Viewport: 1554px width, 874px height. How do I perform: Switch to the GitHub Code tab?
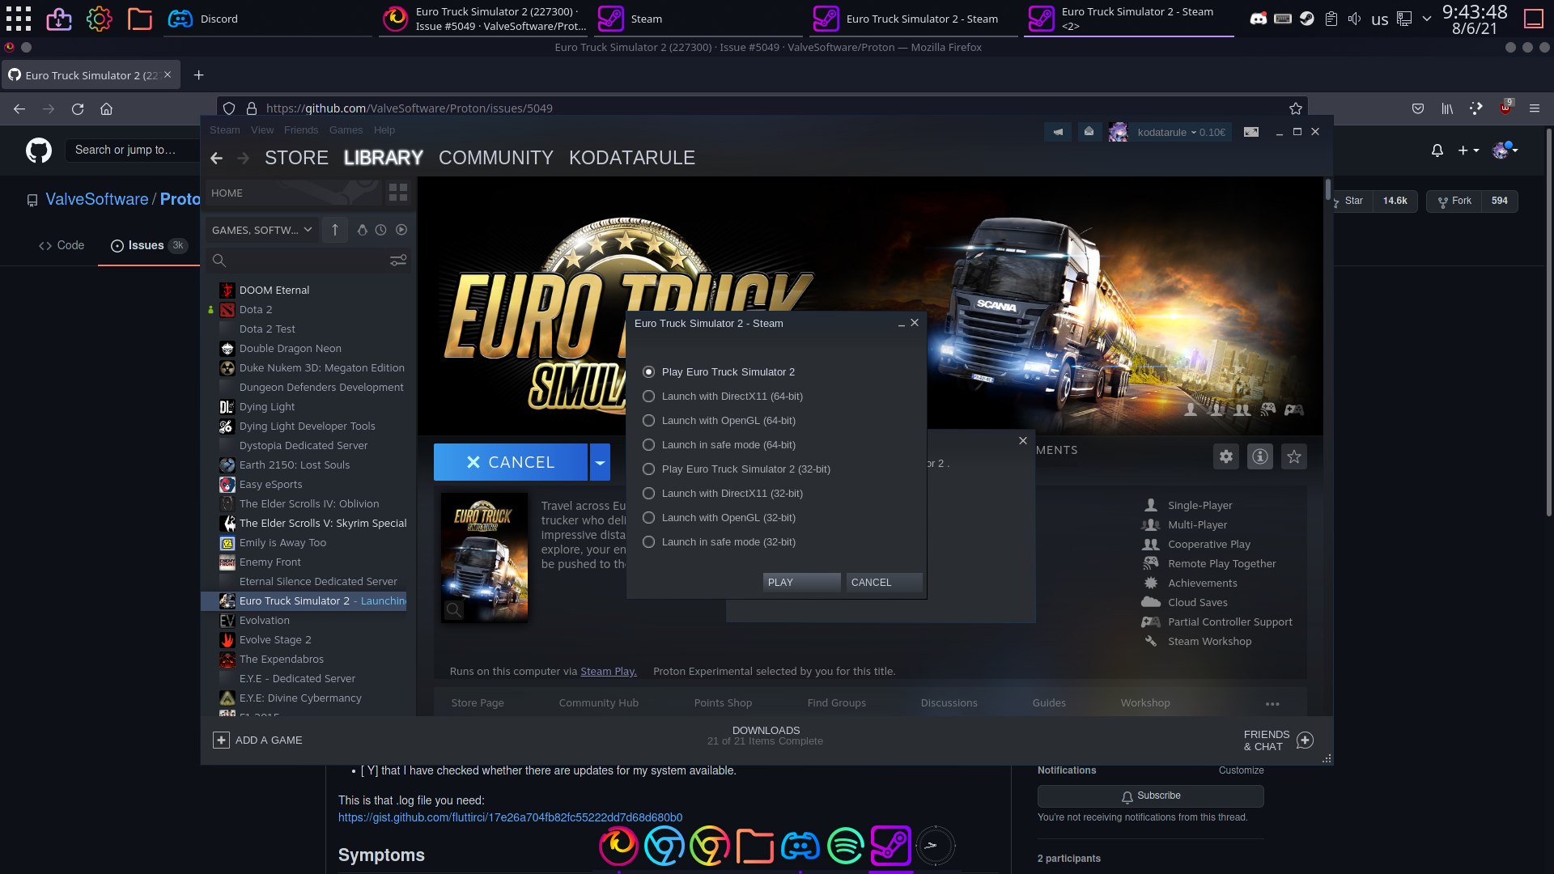62,246
